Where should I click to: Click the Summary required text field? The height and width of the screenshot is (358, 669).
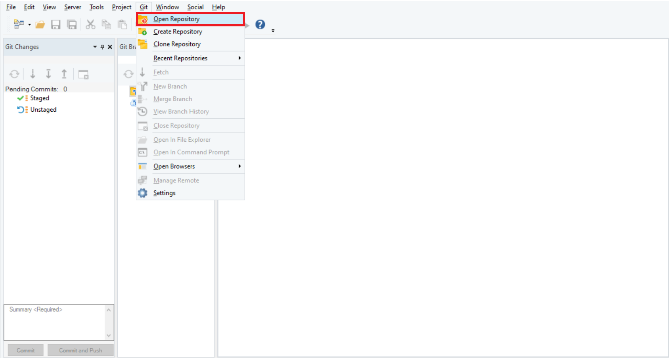pos(55,322)
